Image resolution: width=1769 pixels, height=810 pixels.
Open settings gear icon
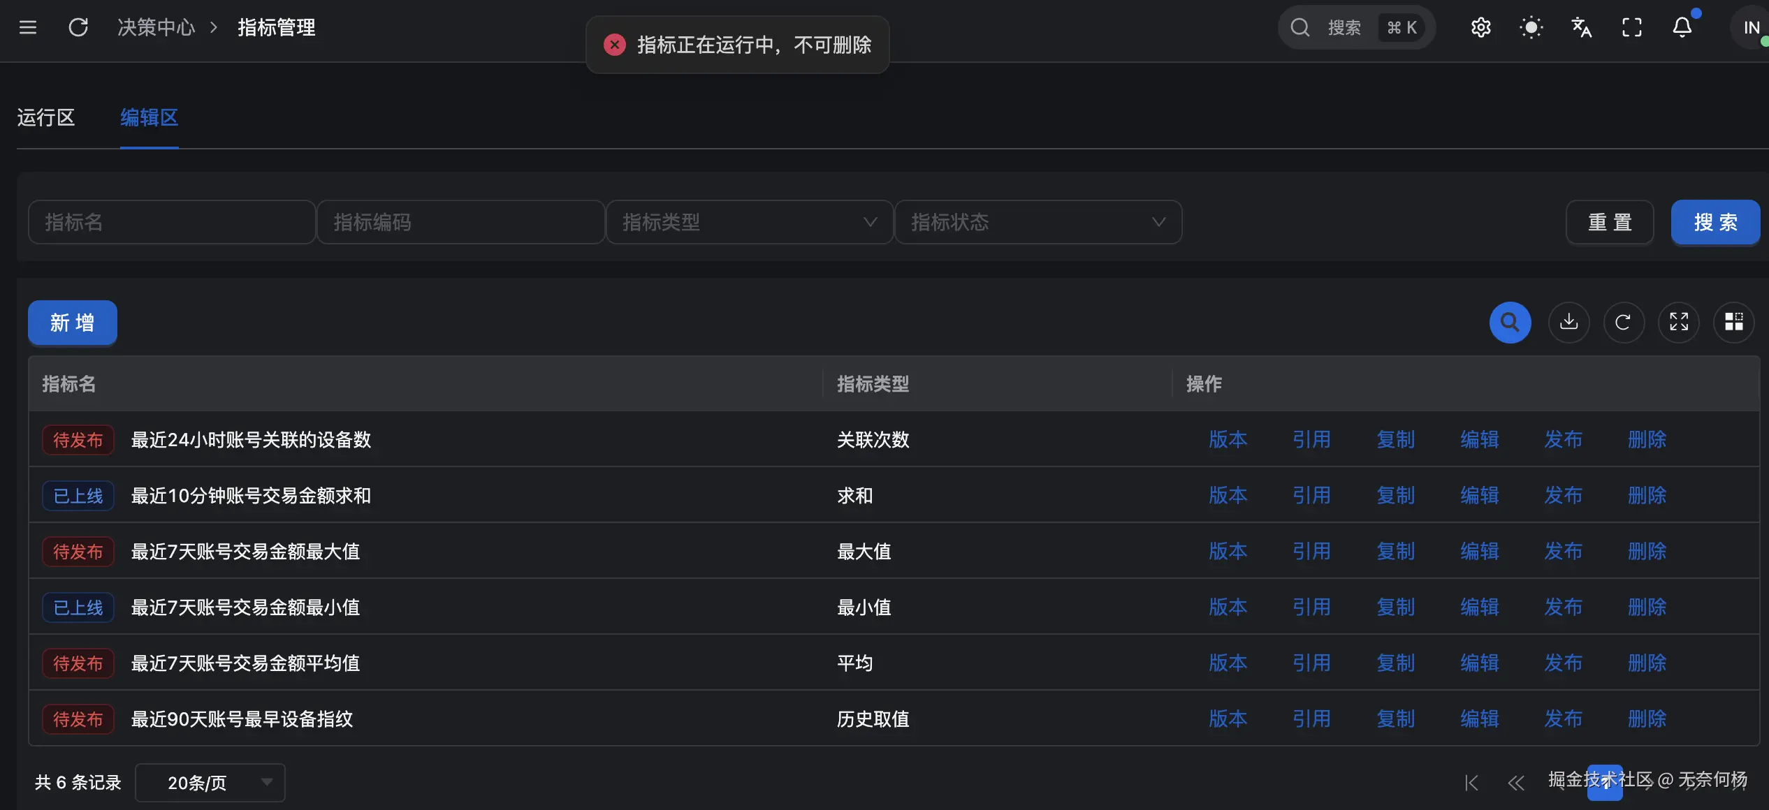(x=1480, y=27)
